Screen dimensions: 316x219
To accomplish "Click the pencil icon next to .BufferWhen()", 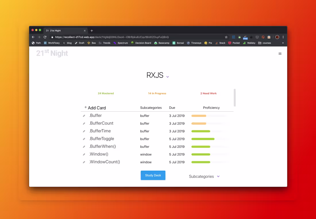I will 84,147.
